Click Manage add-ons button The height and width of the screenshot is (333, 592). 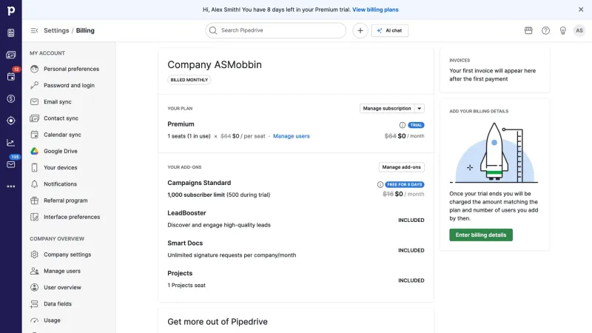(401, 167)
